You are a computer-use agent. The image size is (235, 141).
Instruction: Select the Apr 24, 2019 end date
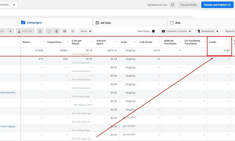129,134
